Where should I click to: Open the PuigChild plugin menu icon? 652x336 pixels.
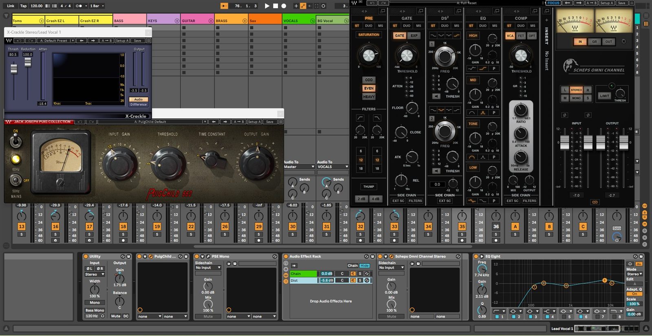[281, 122]
